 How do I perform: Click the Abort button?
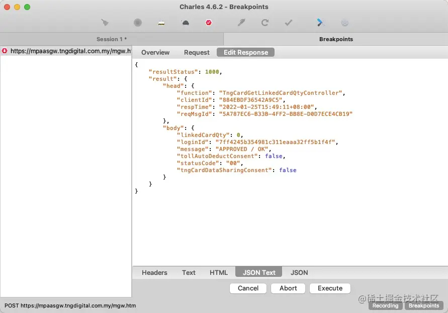point(288,288)
